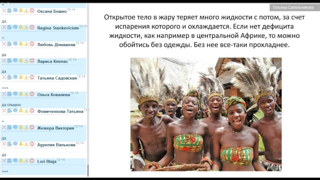Screen dimensions: 320x180
Task: Click bell icon beside Жежера Виктория
Action: coord(21,127)
